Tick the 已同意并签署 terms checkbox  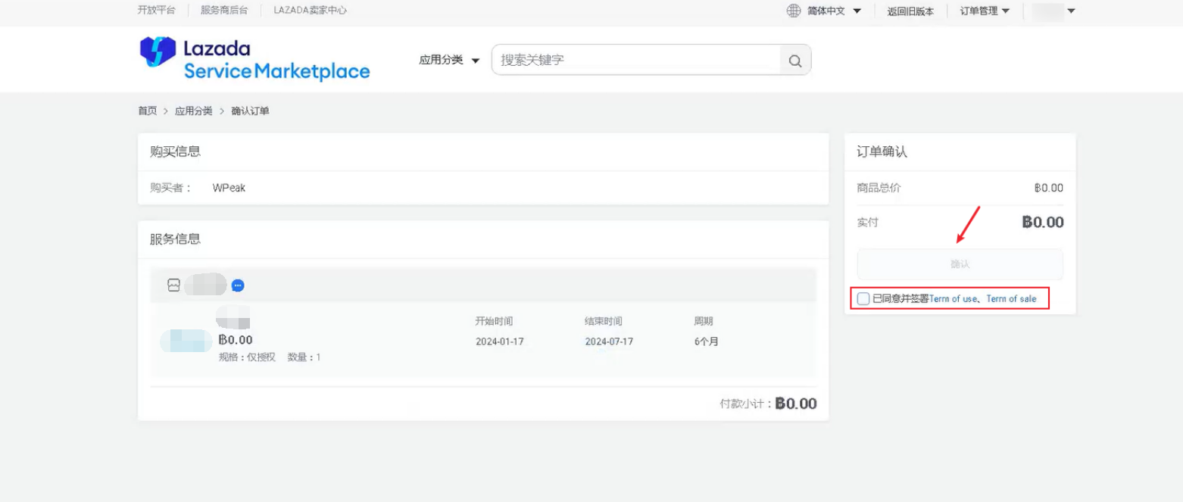tap(863, 299)
